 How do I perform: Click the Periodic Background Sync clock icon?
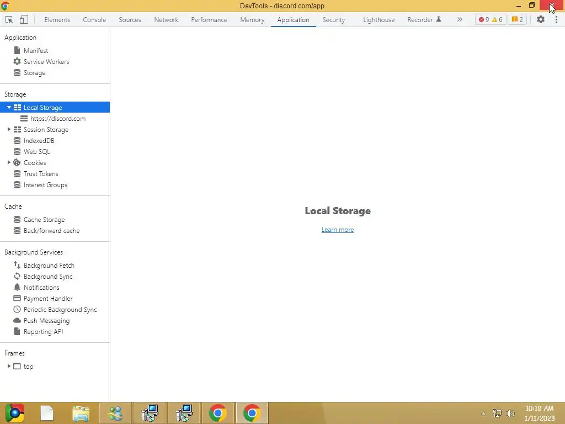(x=17, y=309)
